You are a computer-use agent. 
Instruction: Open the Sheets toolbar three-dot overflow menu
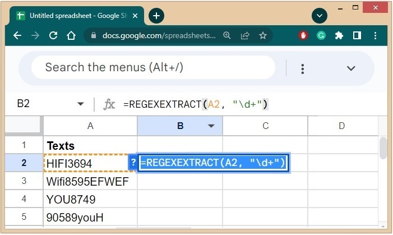pyautogui.click(x=303, y=68)
